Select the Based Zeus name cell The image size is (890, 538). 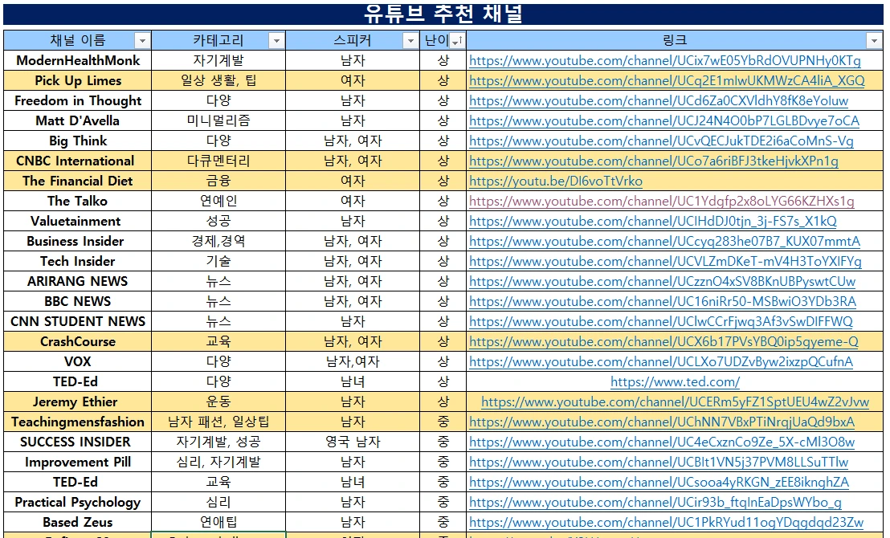[x=78, y=522]
